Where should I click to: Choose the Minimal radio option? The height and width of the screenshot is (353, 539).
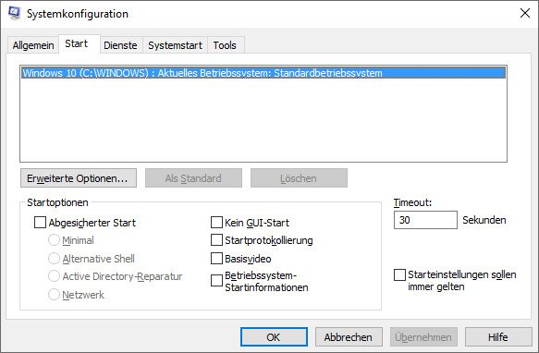pyautogui.click(x=54, y=240)
